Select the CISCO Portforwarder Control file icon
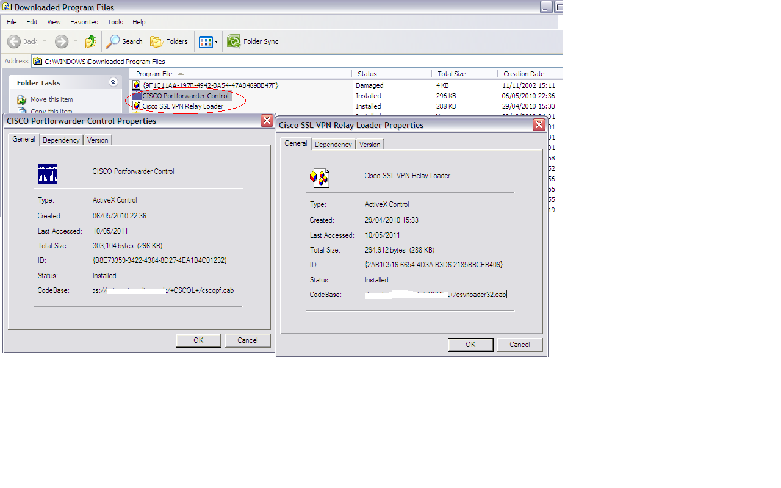The height and width of the screenshot is (488, 781). 137,96
